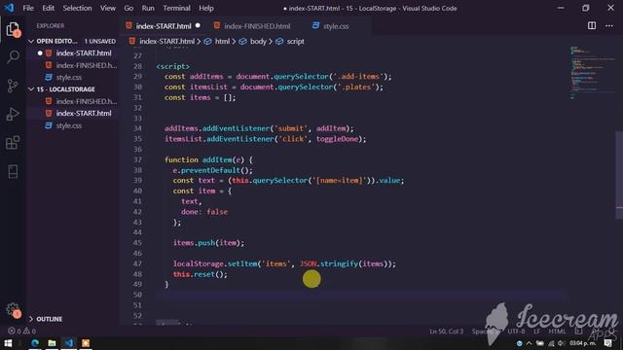Click Ln 50, Col 3 in status bar
The height and width of the screenshot is (350, 623).
(446, 331)
